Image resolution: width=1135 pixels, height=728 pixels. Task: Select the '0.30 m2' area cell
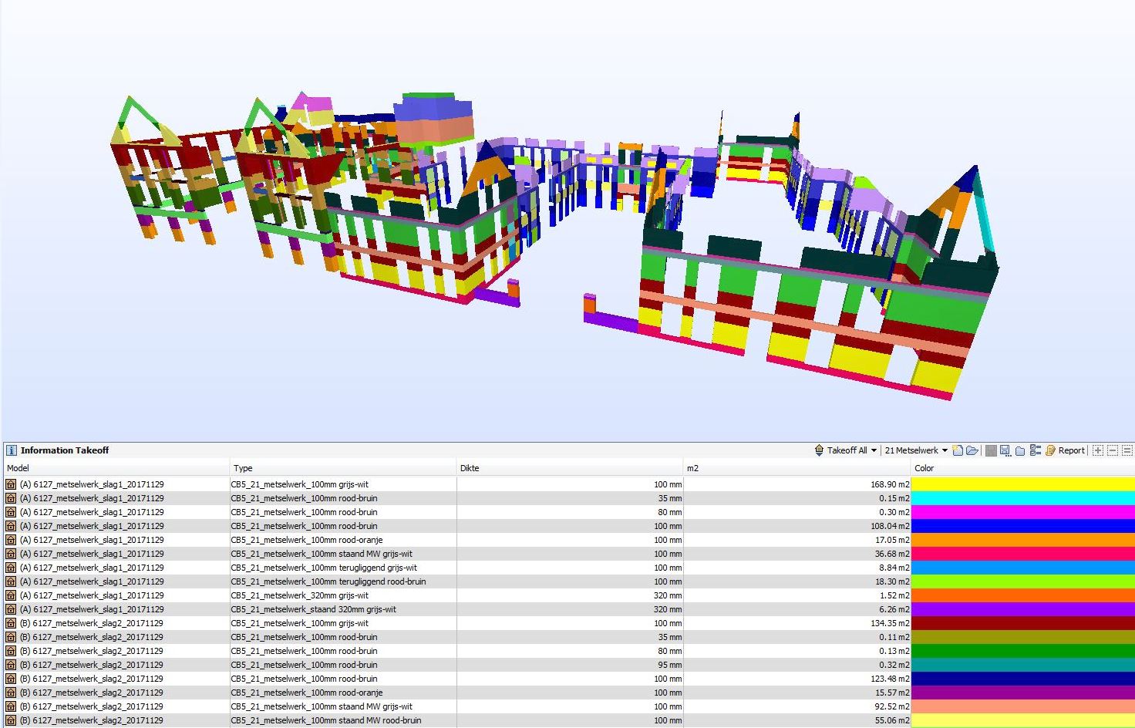click(797, 512)
